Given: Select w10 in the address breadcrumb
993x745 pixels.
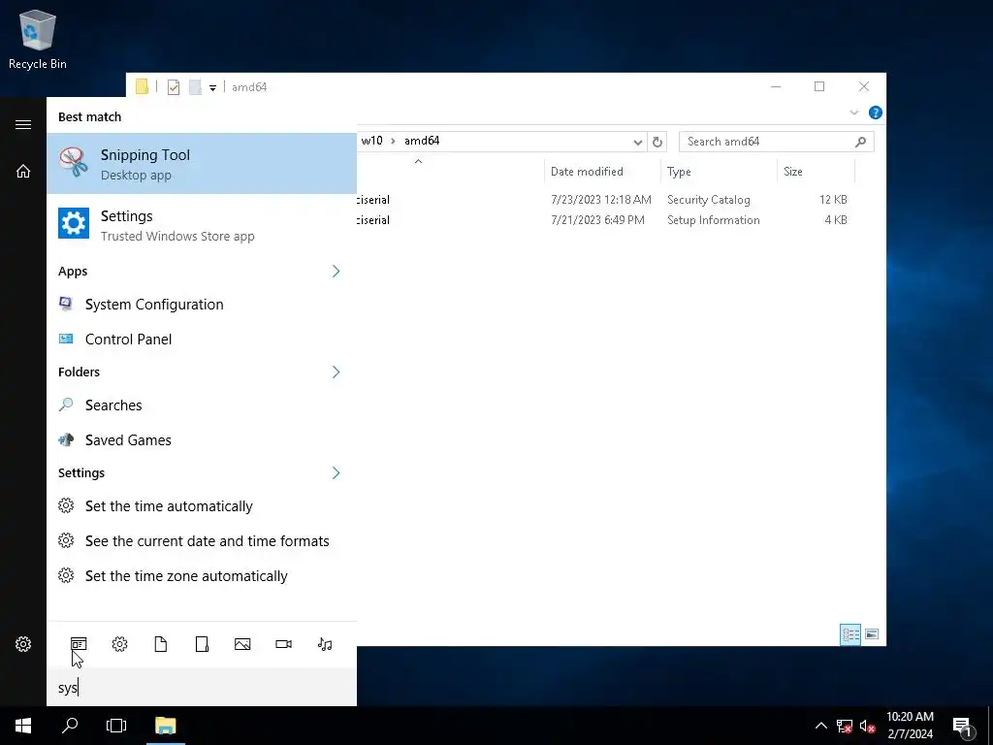Looking at the screenshot, I should click(371, 141).
